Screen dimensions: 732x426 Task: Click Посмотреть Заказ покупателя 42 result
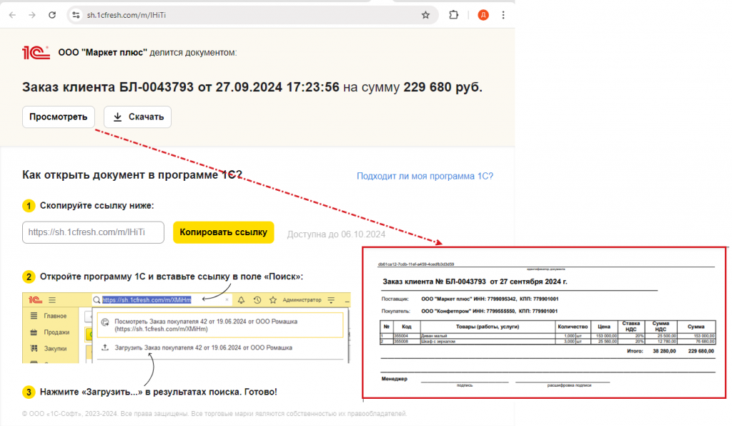(x=220, y=325)
